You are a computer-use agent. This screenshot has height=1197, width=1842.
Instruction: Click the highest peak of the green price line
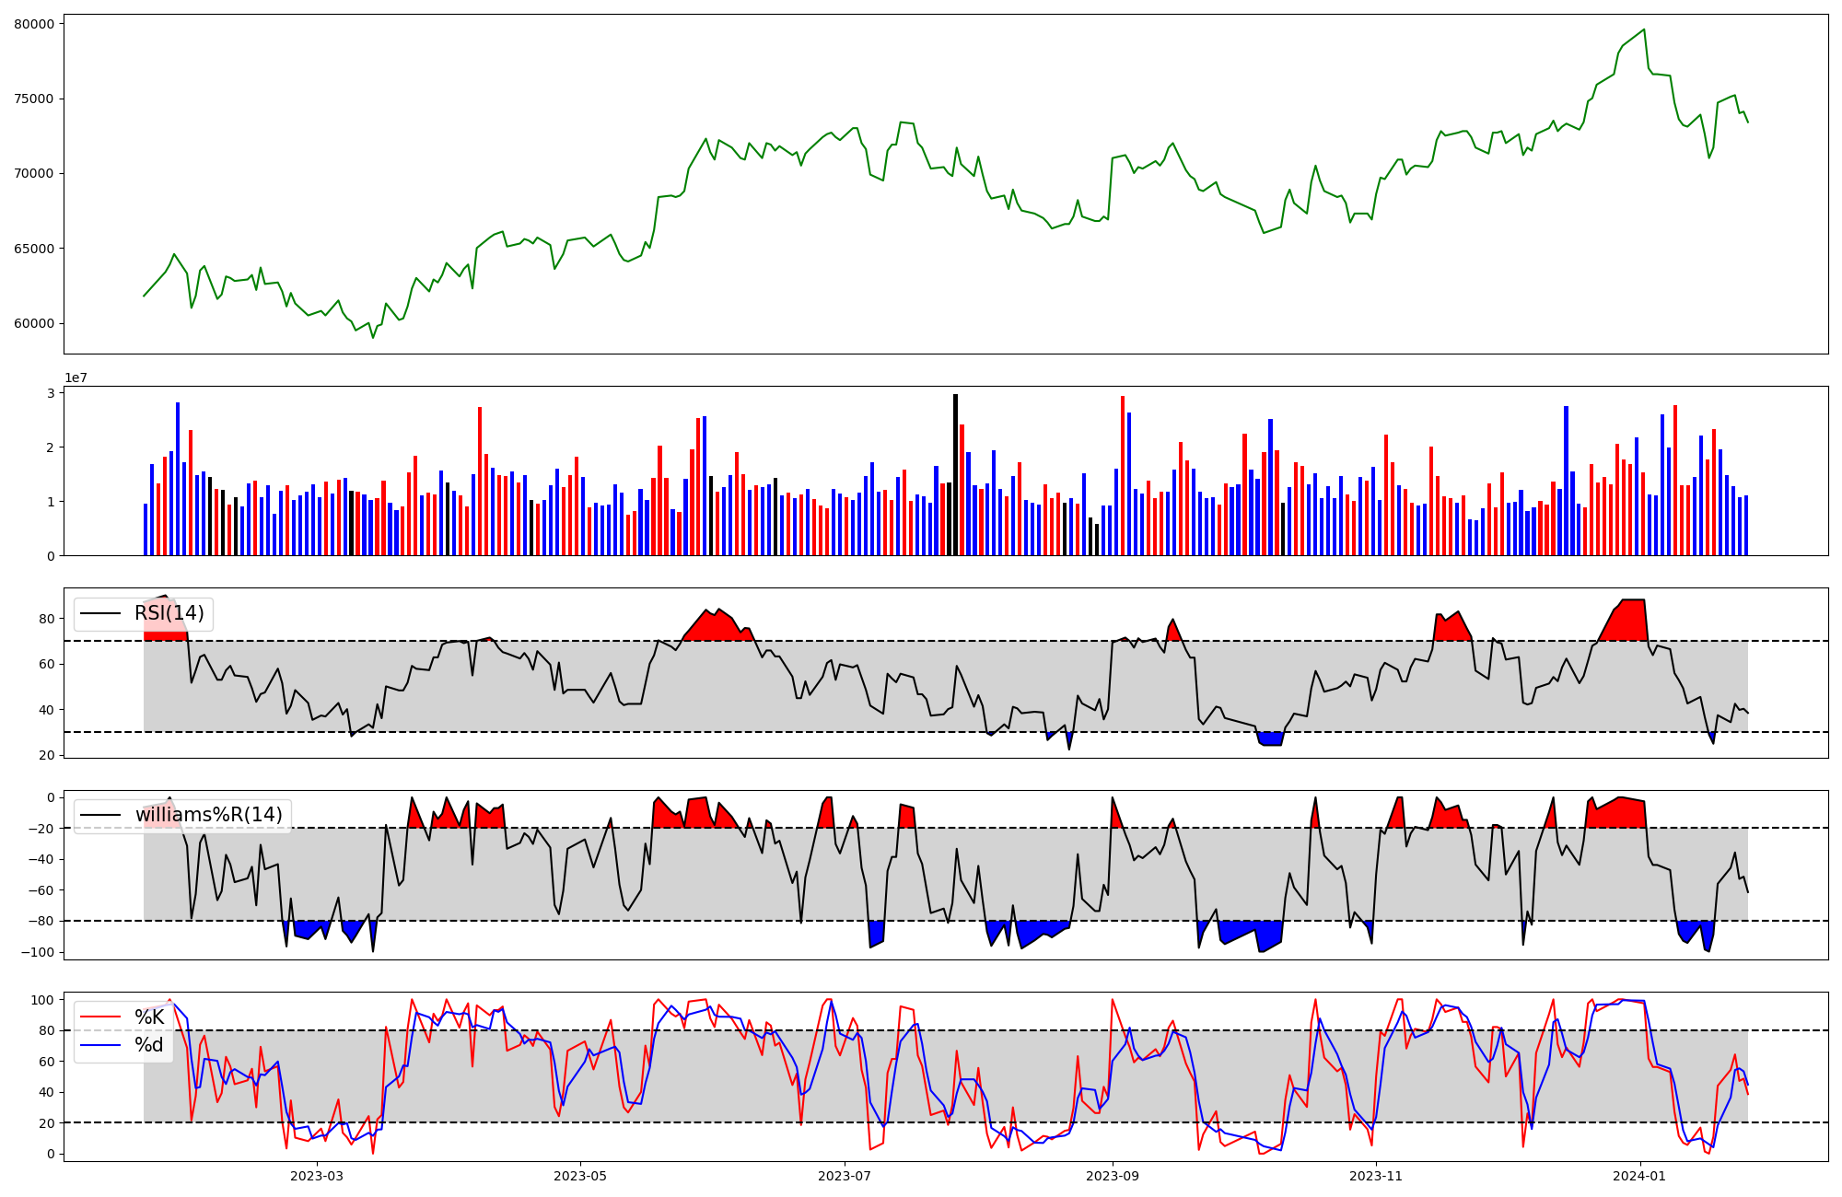click(1644, 29)
